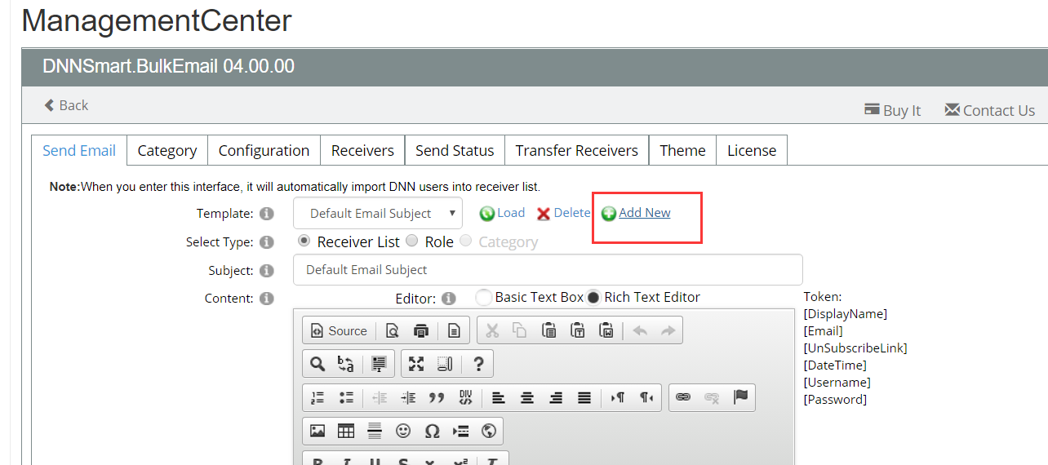The image size is (1048, 465).
Task: Open the Category tab
Action: click(167, 150)
